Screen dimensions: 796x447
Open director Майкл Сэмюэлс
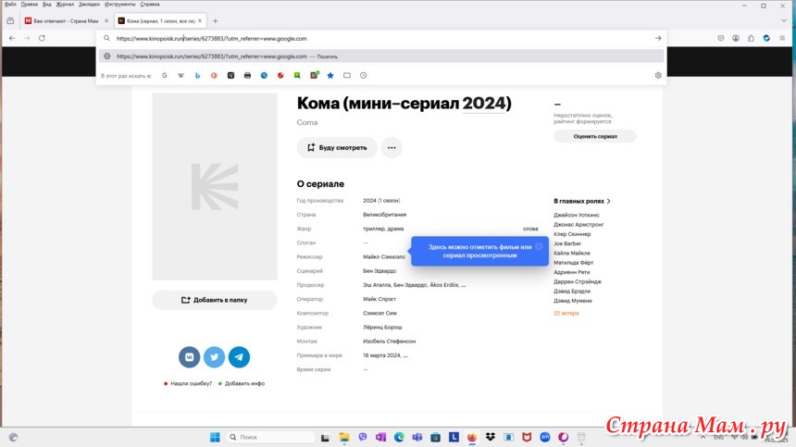point(384,256)
